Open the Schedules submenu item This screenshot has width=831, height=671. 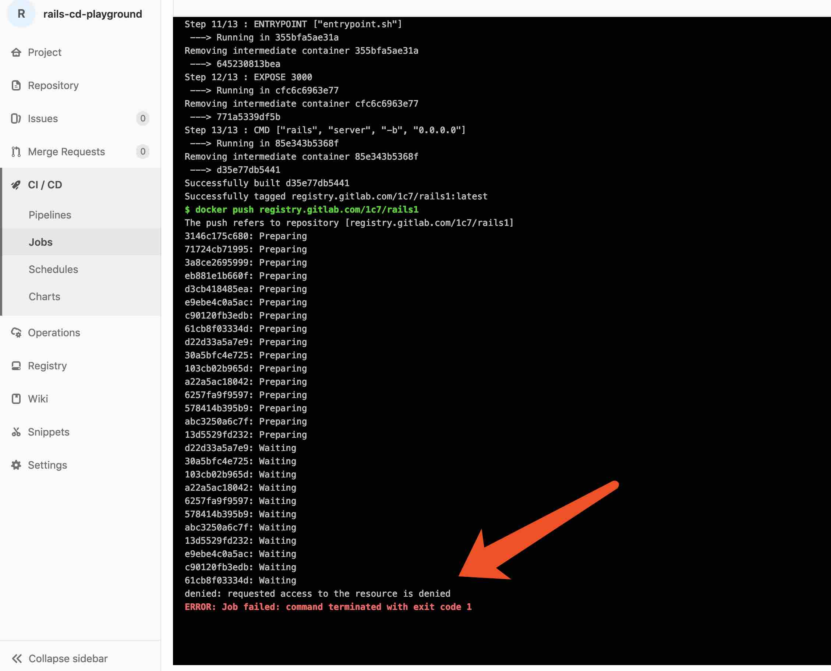[x=53, y=269]
